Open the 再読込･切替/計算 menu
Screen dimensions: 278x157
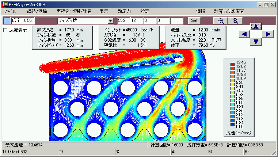tap(74, 11)
